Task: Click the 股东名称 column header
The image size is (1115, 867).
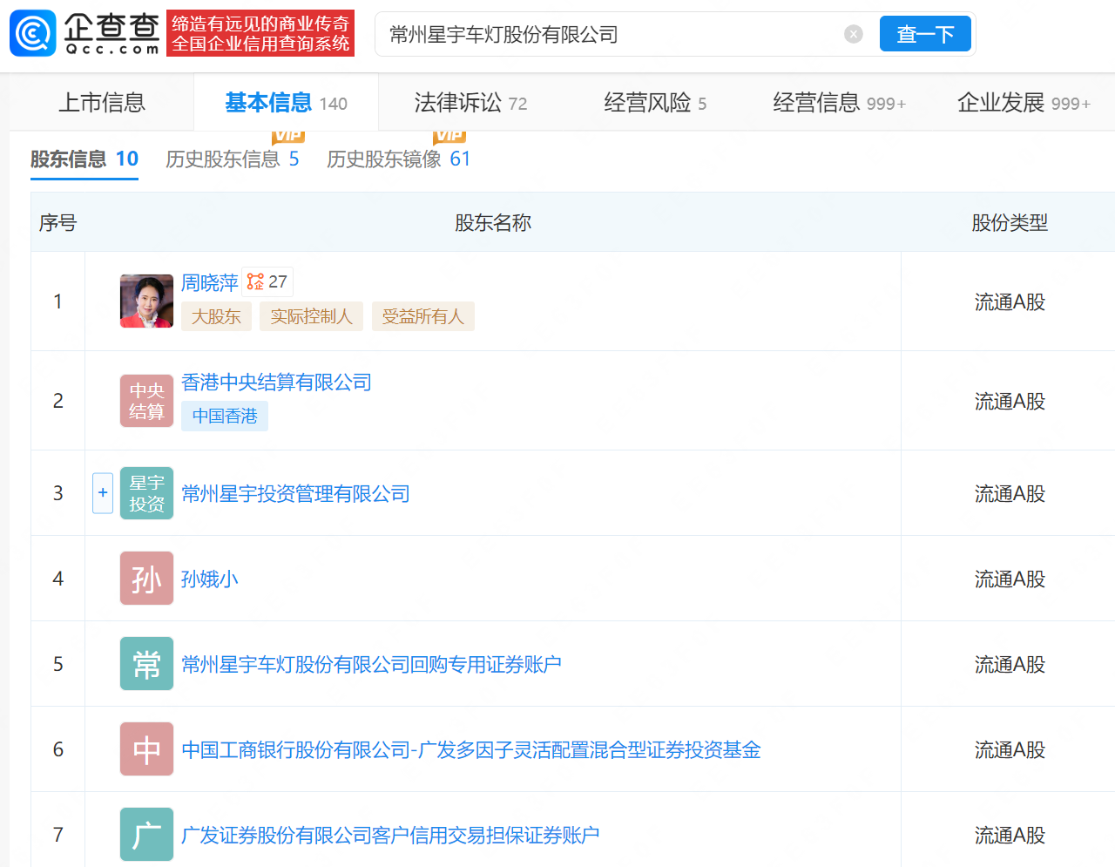Action: 492,223
